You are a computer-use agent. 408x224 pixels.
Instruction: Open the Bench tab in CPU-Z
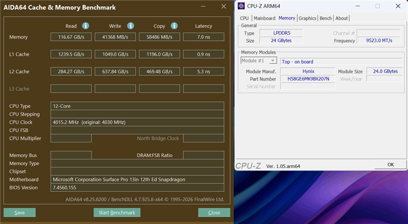click(x=325, y=18)
